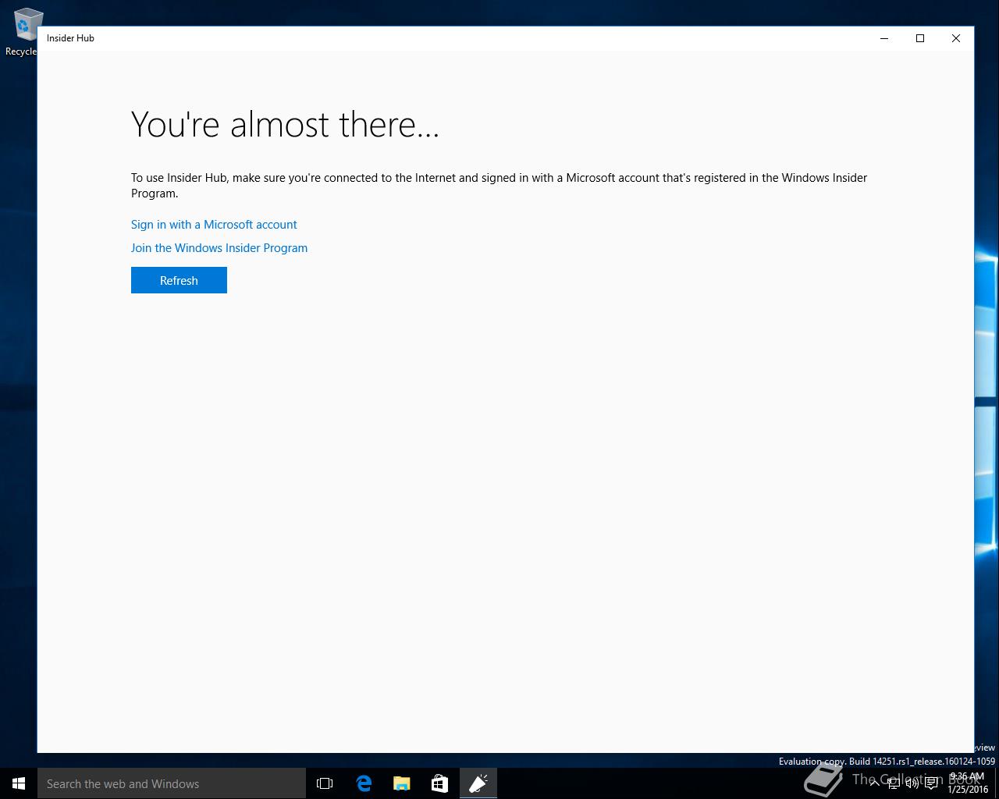Viewport: 999px width, 799px height.
Task: Open the network status tray icon
Action: pos(894,783)
